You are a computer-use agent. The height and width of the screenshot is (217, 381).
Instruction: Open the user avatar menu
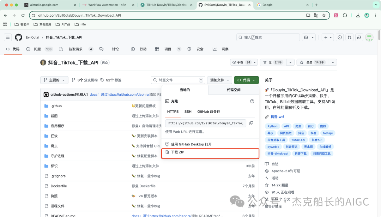coord(369,37)
